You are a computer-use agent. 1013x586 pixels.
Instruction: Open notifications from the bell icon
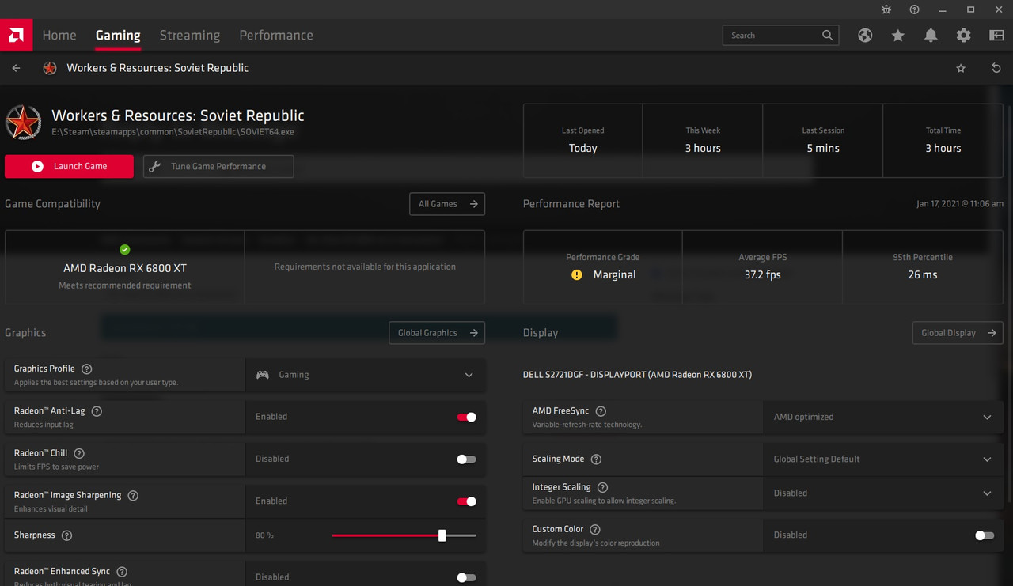931,35
